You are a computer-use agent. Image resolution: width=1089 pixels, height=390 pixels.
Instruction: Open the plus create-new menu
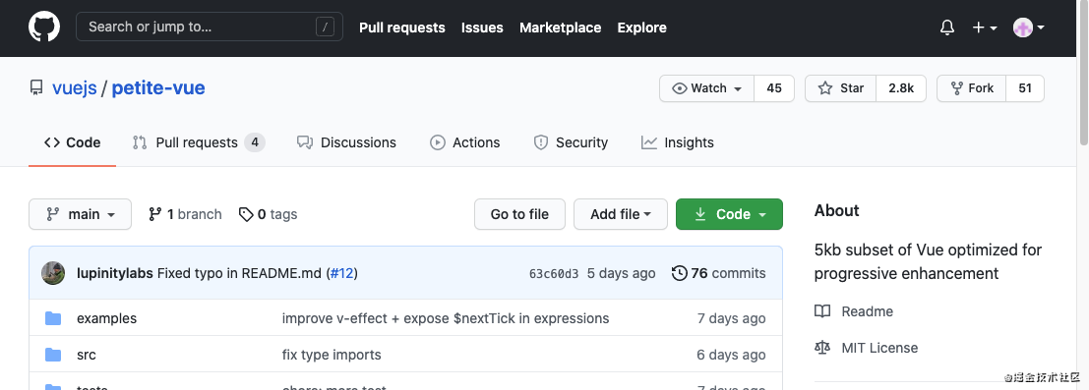[985, 28]
